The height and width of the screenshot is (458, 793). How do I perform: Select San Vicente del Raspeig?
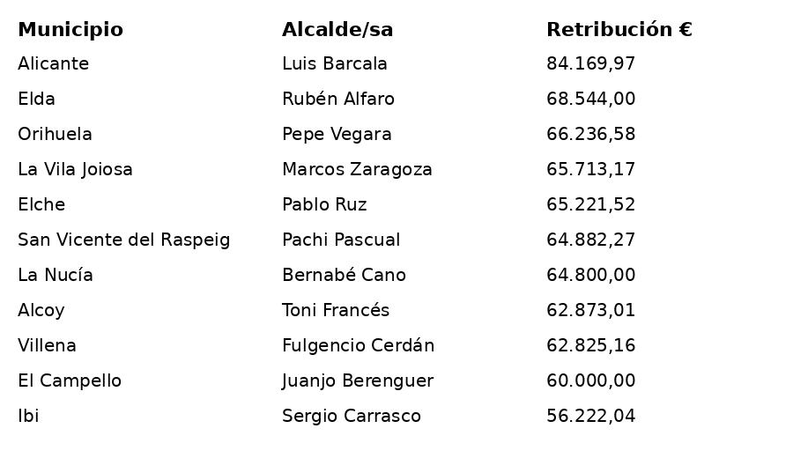(123, 240)
